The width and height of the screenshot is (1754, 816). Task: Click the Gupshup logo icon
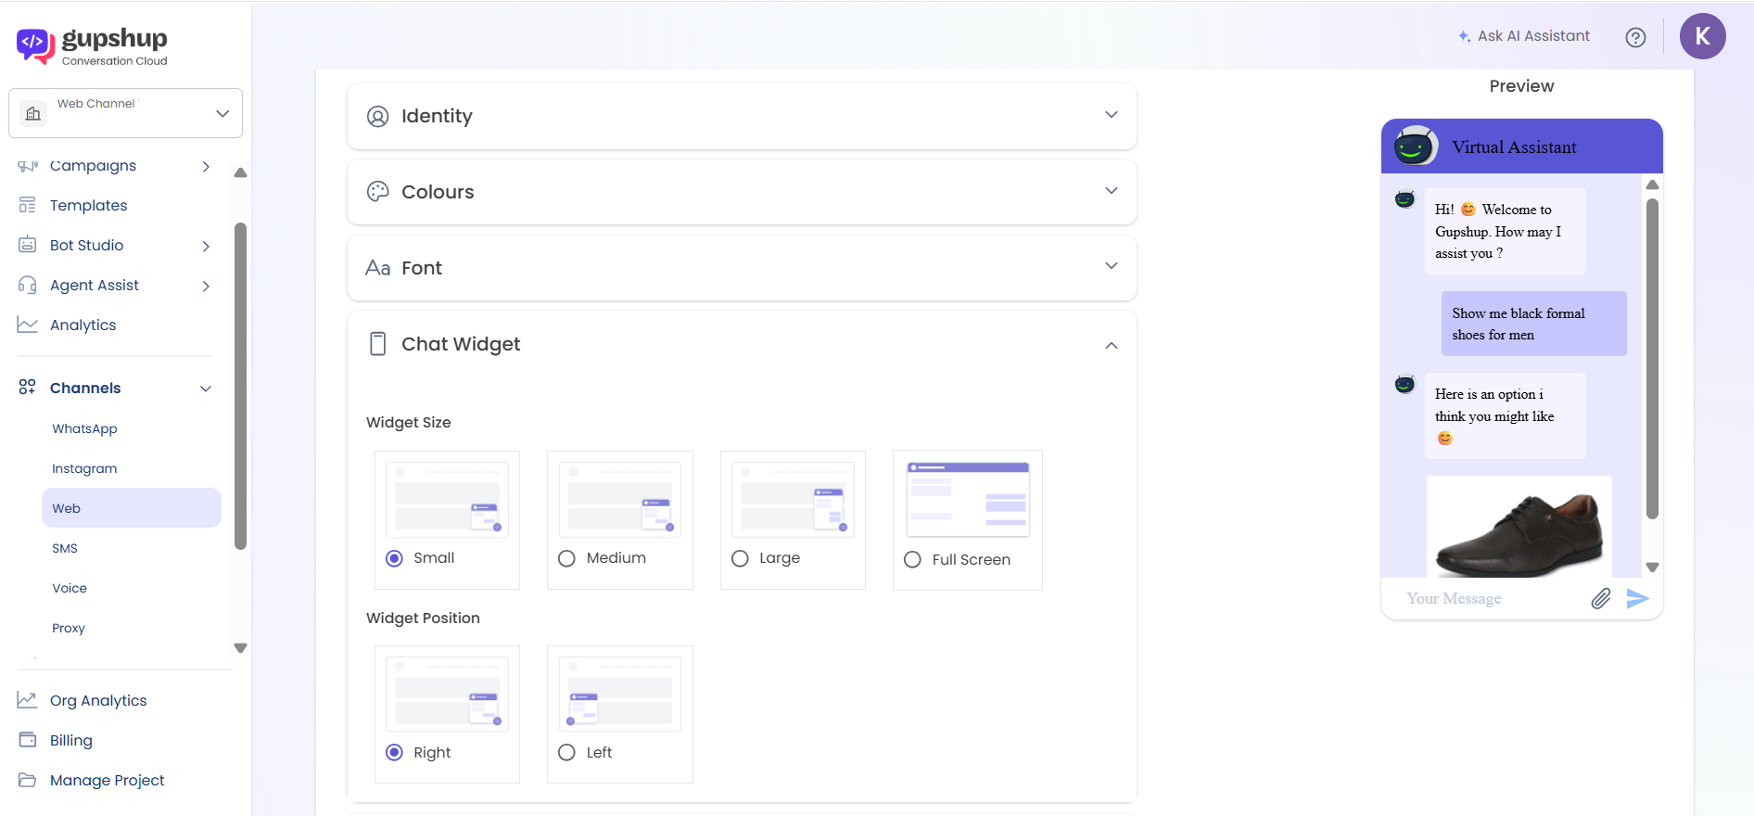(x=35, y=45)
